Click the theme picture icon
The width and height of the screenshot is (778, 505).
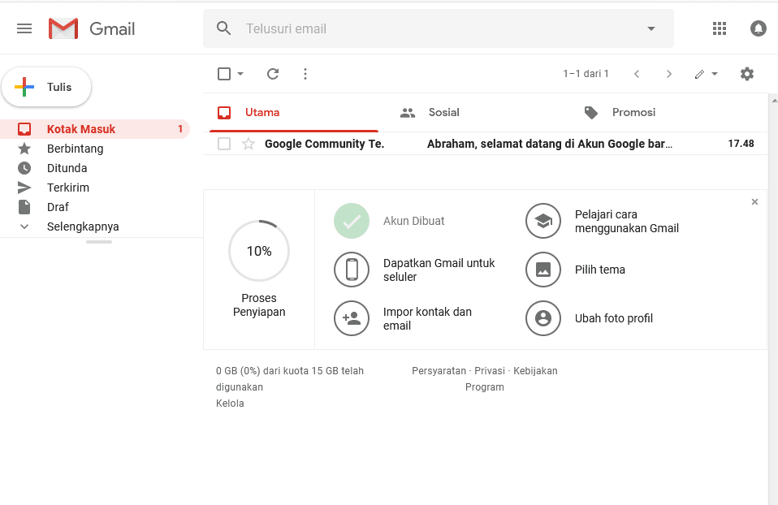pos(543,270)
